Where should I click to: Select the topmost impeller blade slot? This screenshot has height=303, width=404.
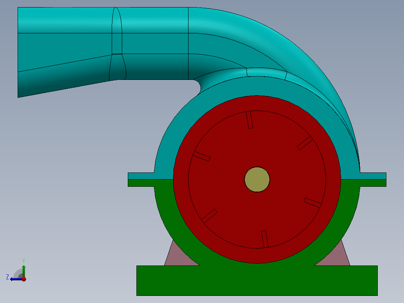click(250, 120)
